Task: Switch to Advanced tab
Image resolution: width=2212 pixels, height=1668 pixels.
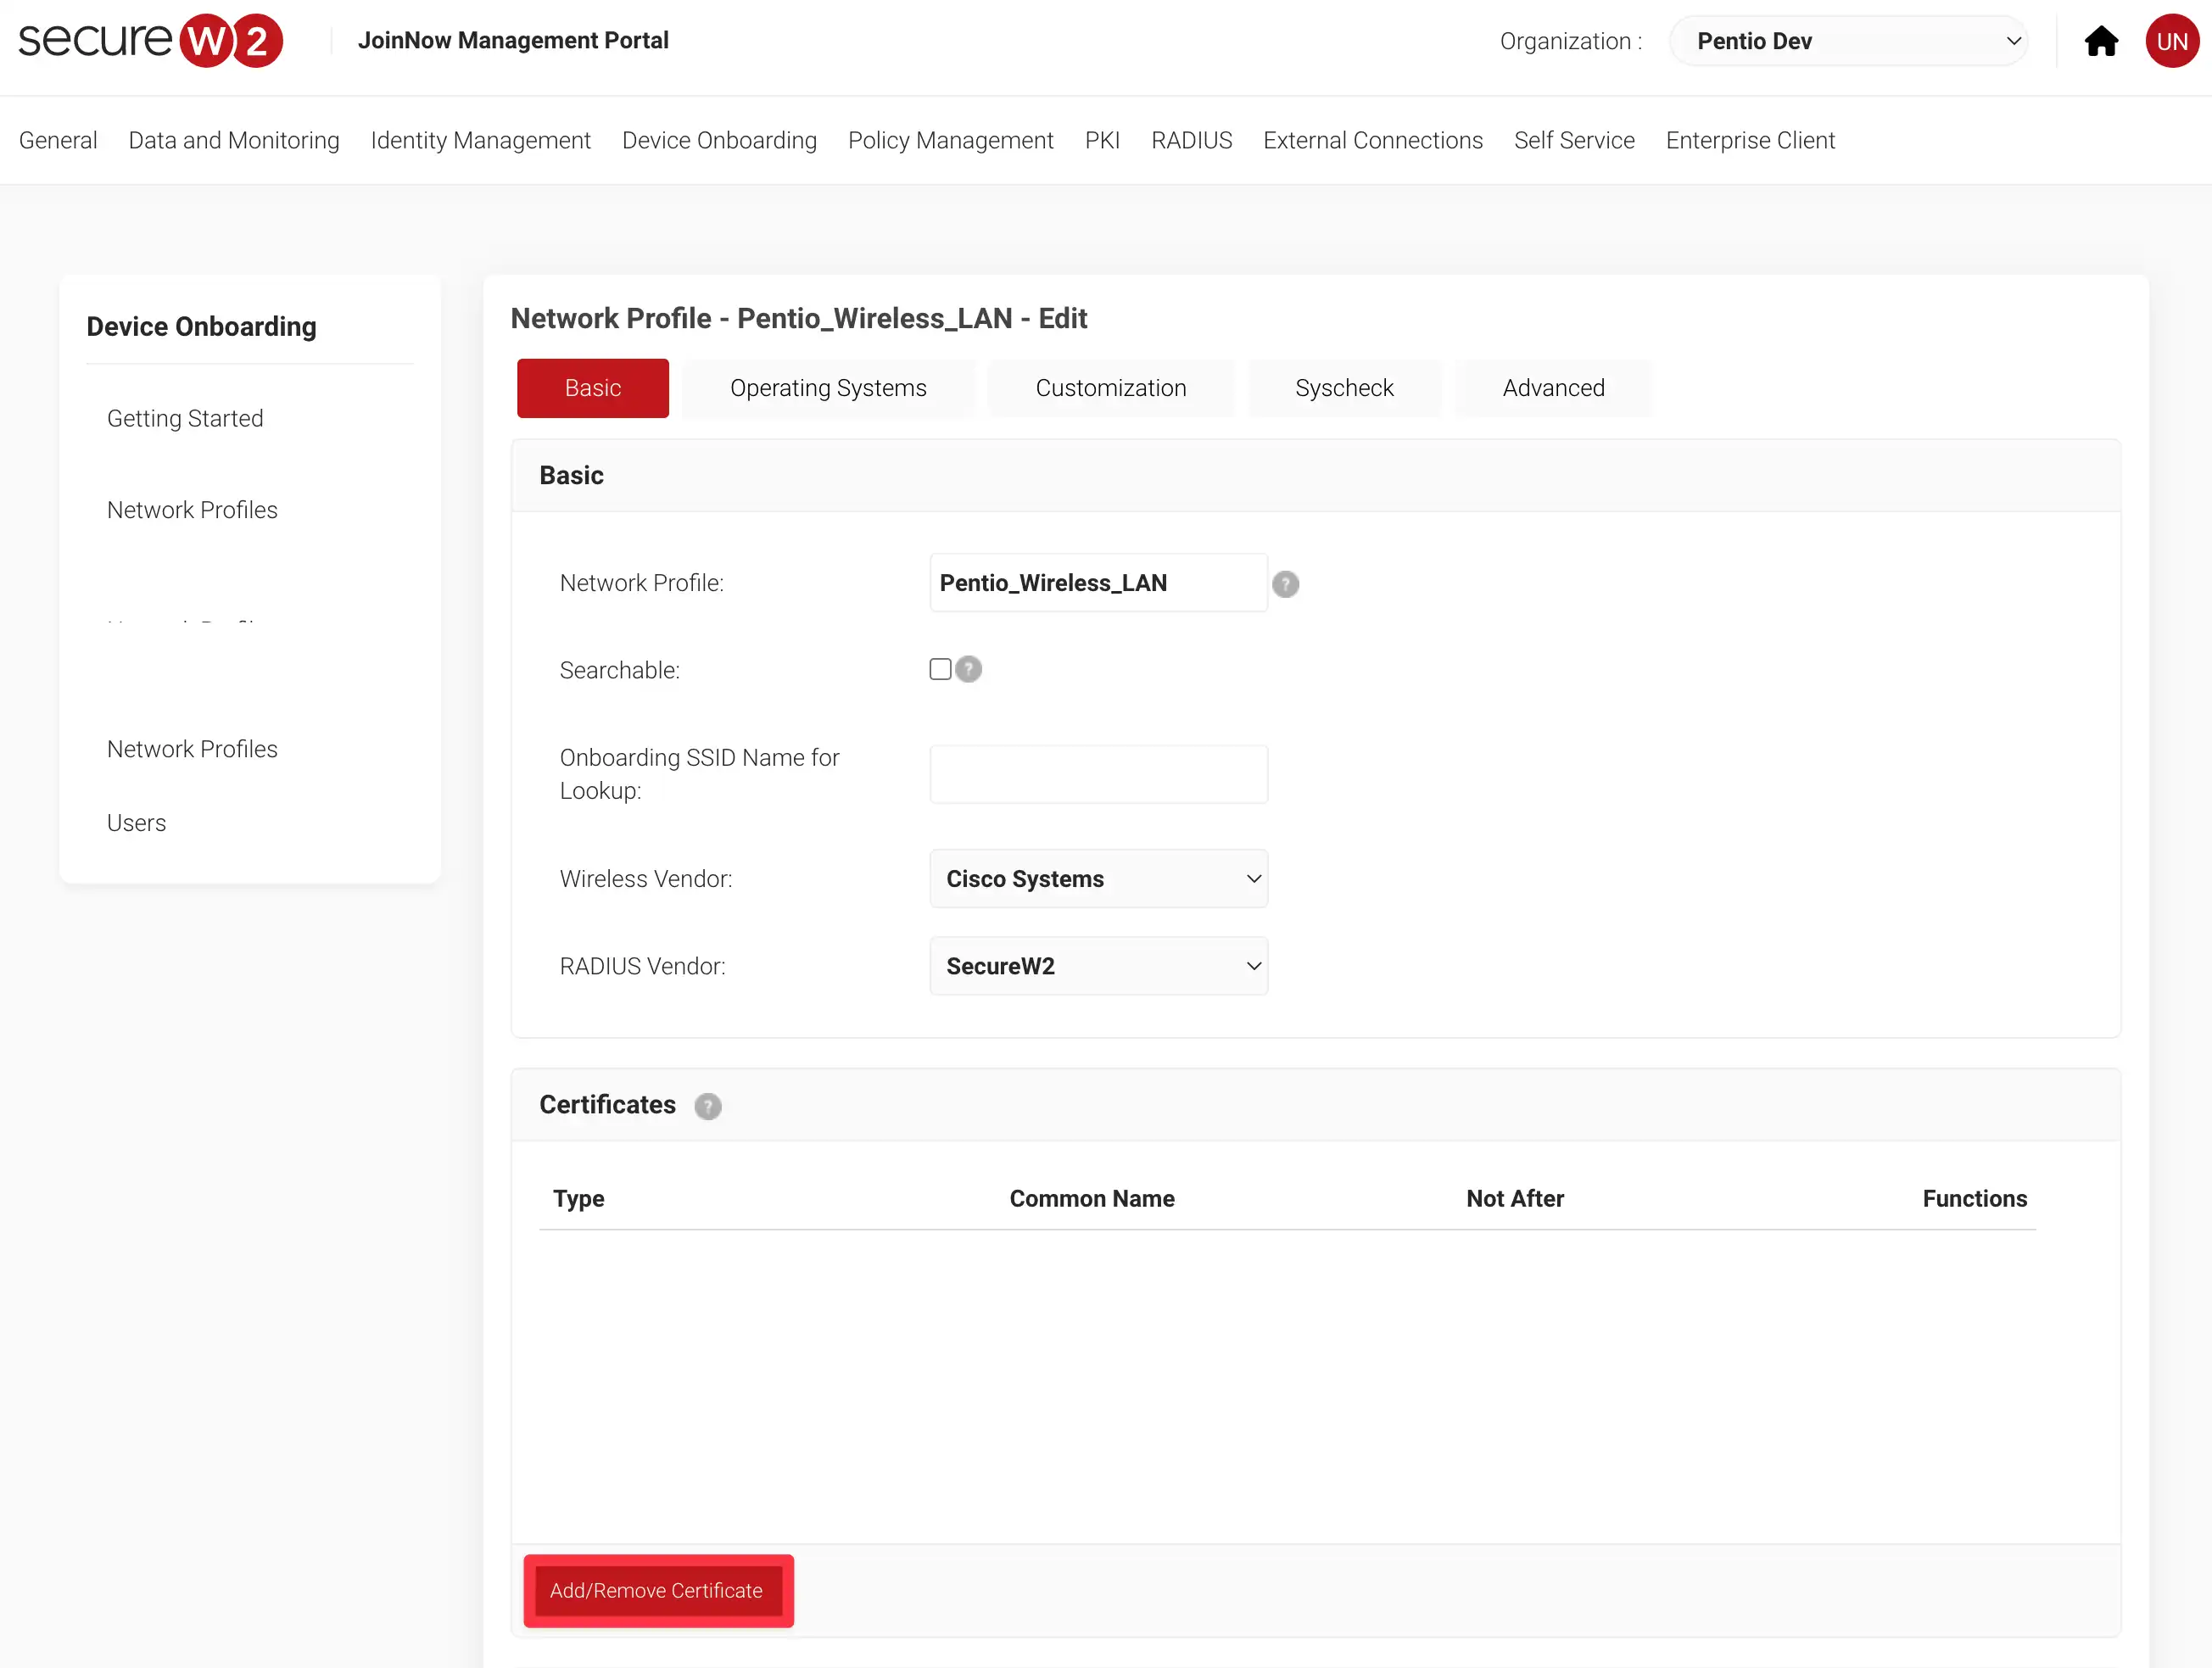Action: pyautogui.click(x=1553, y=388)
